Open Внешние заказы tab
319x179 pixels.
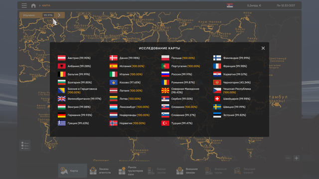point(188,171)
